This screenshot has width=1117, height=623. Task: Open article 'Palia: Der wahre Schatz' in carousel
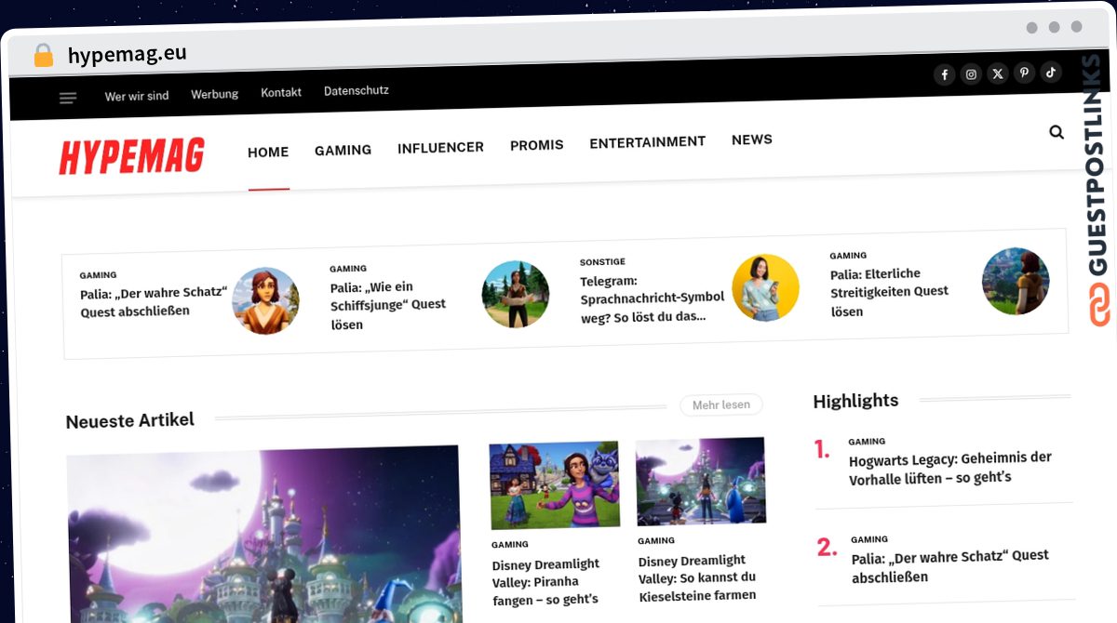pos(154,301)
